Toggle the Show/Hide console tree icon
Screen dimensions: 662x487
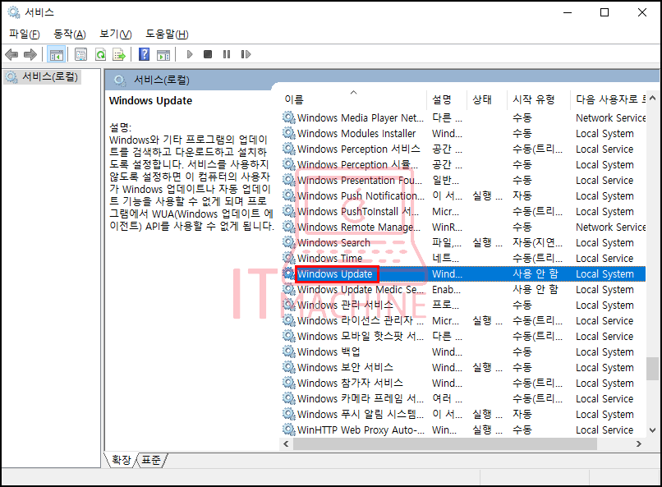56,54
